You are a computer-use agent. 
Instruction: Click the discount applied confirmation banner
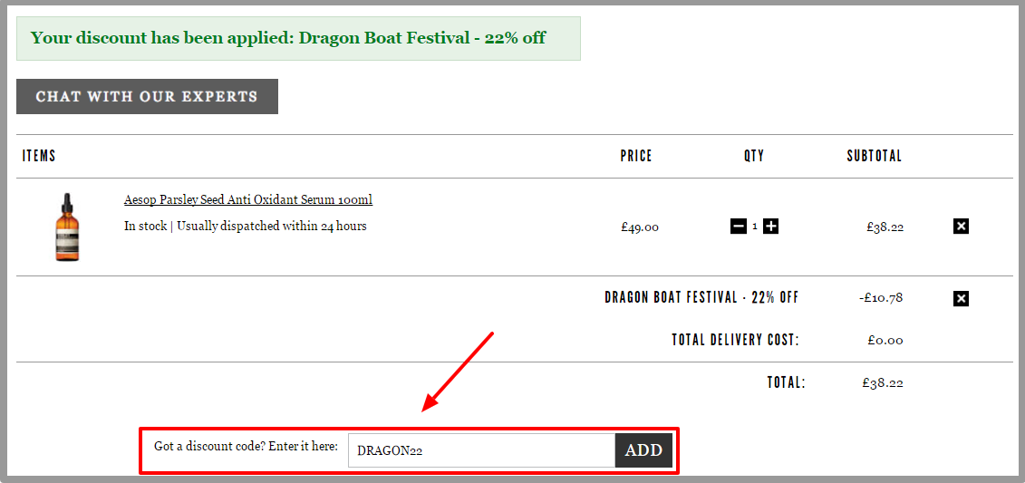(x=298, y=38)
